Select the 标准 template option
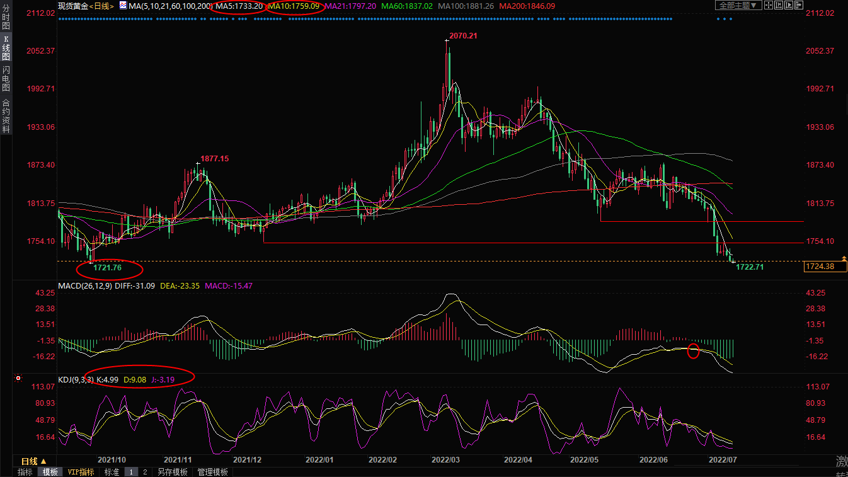The width and height of the screenshot is (848, 477). pos(112,472)
